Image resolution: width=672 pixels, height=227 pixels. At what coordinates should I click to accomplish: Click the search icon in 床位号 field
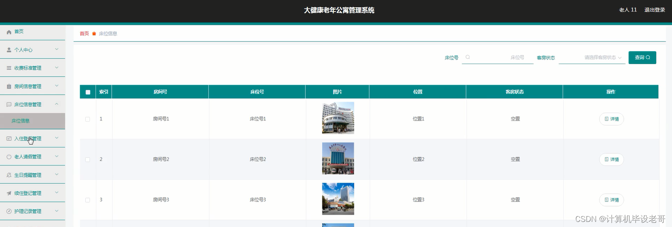[x=468, y=57]
